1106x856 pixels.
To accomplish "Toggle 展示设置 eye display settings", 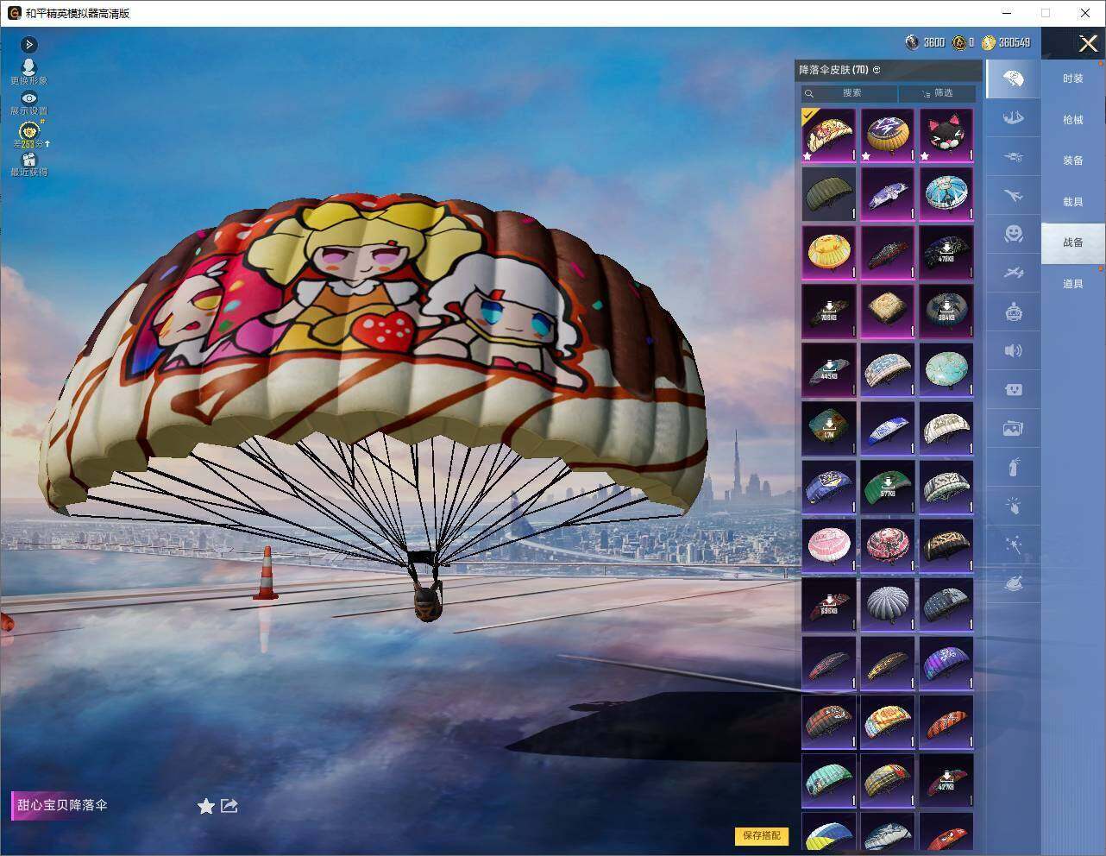I will 29,103.
